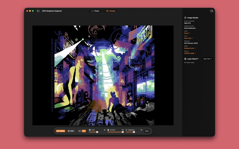The width and height of the screenshot is (239, 149).
Task: Click the Contrast half-circle icon
Action: tap(108, 130)
